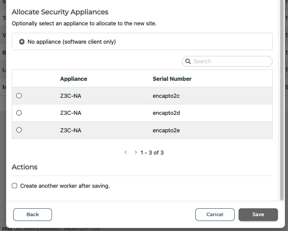The image size is (288, 231).
Task: Select the radio button for encapto2d
Action: click(19, 113)
